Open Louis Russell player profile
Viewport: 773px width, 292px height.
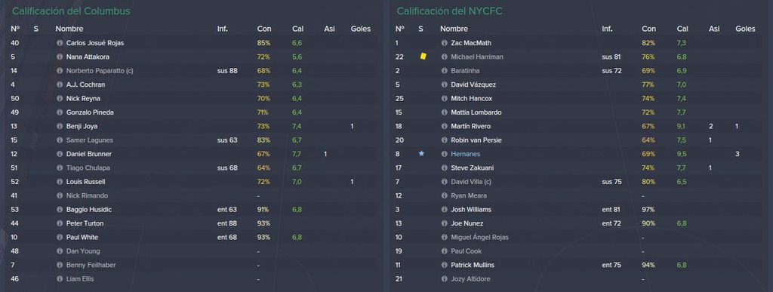point(86,182)
